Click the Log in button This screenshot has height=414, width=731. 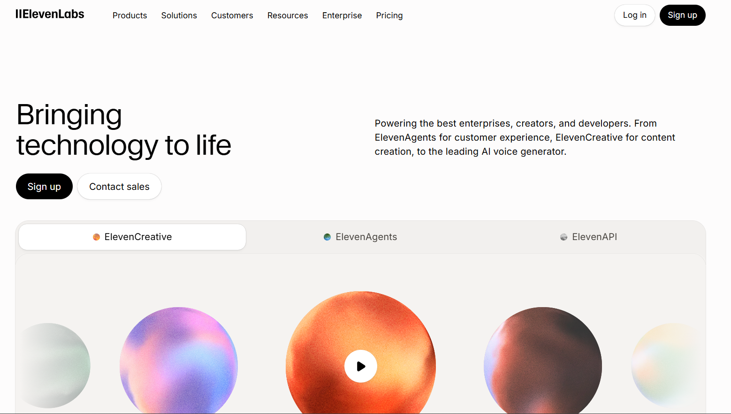pyautogui.click(x=634, y=15)
